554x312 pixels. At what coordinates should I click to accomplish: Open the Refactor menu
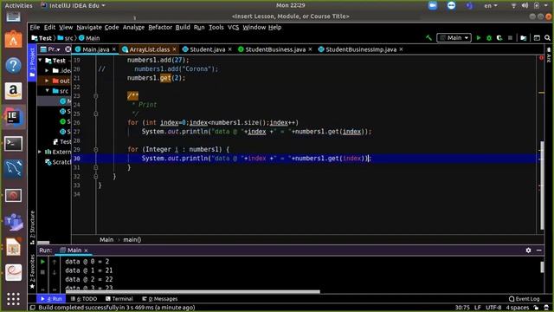(160, 27)
